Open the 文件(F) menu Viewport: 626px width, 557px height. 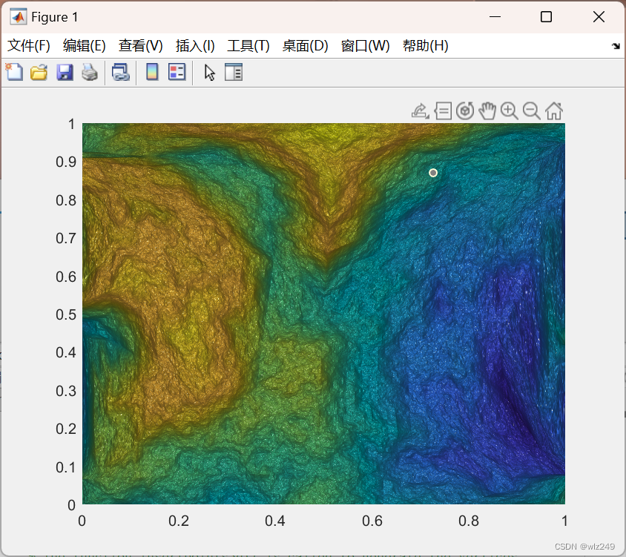(29, 46)
